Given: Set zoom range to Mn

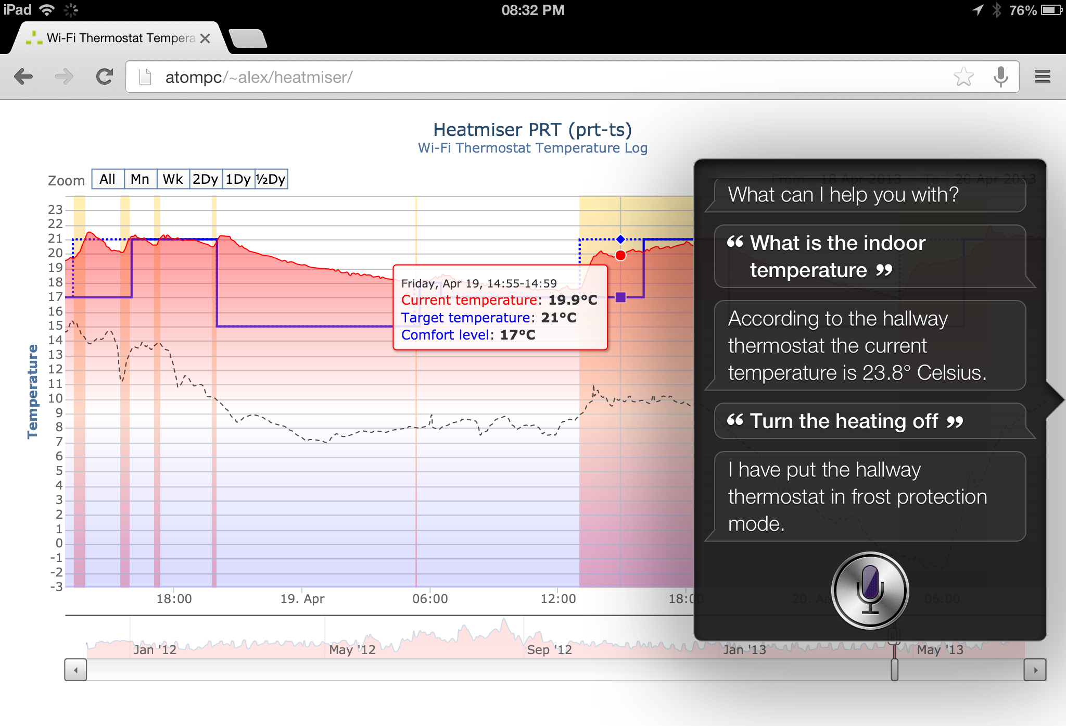Looking at the screenshot, I should pos(140,179).
